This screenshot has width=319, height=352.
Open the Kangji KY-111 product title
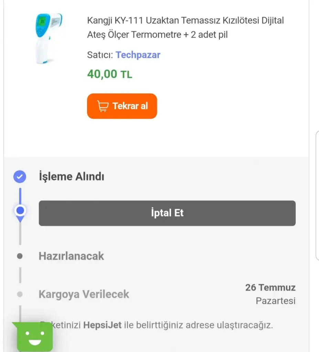[x=185, y=27]
